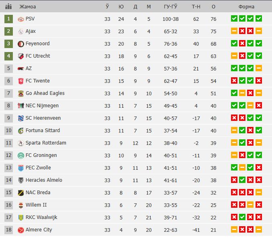Click Willem II's orange draw form indicator
Viewport: 272px width, 241px height.
tap(250, 205)
